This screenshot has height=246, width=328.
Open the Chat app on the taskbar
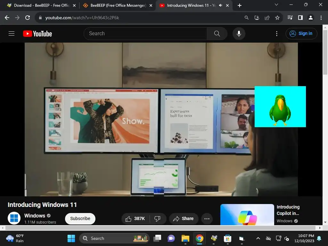(171, 238)
